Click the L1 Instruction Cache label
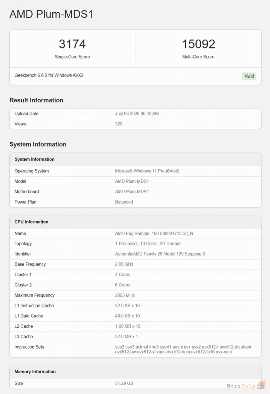 click(34, 306)
